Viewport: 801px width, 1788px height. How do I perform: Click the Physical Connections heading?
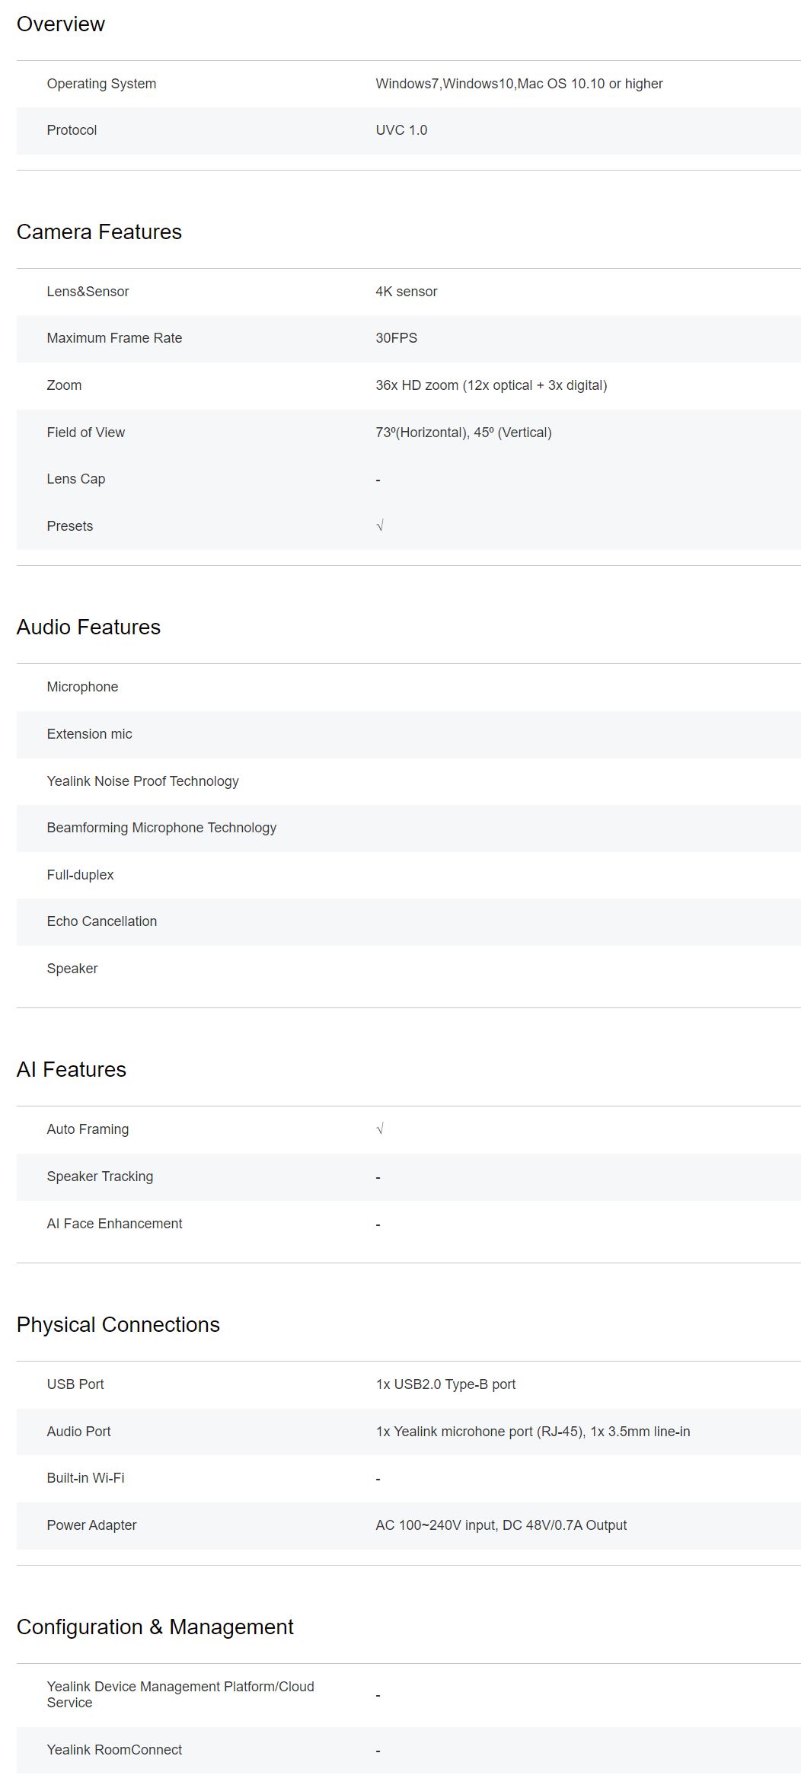pyautogui.click(x=118, y=1325)
